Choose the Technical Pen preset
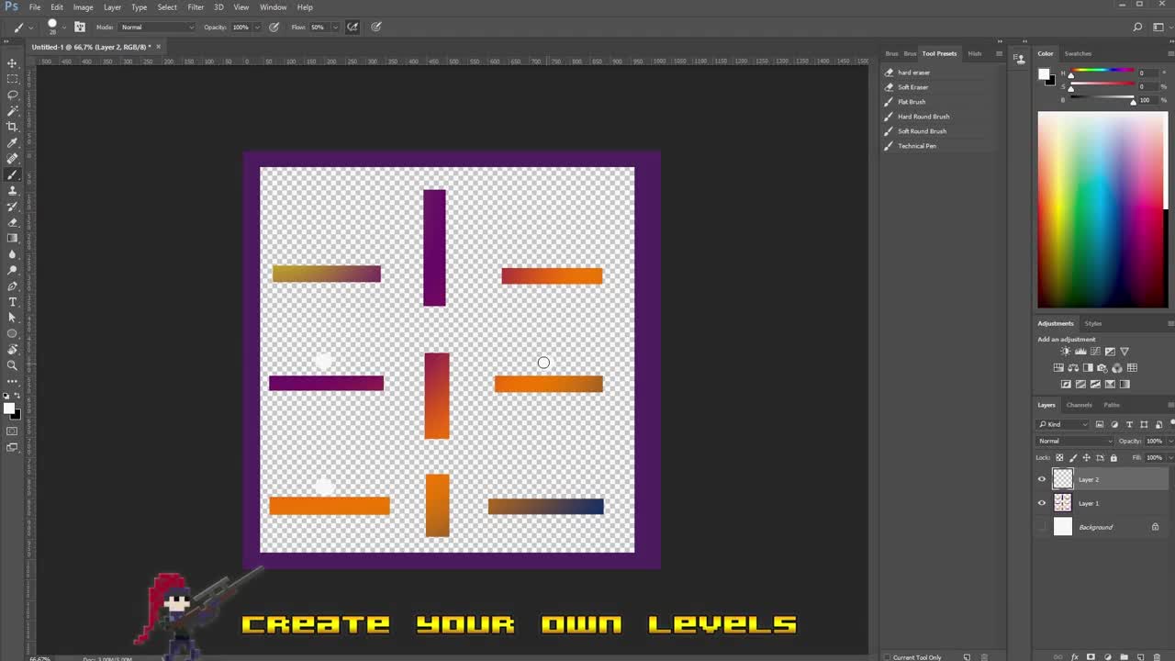 click(916, 146)
